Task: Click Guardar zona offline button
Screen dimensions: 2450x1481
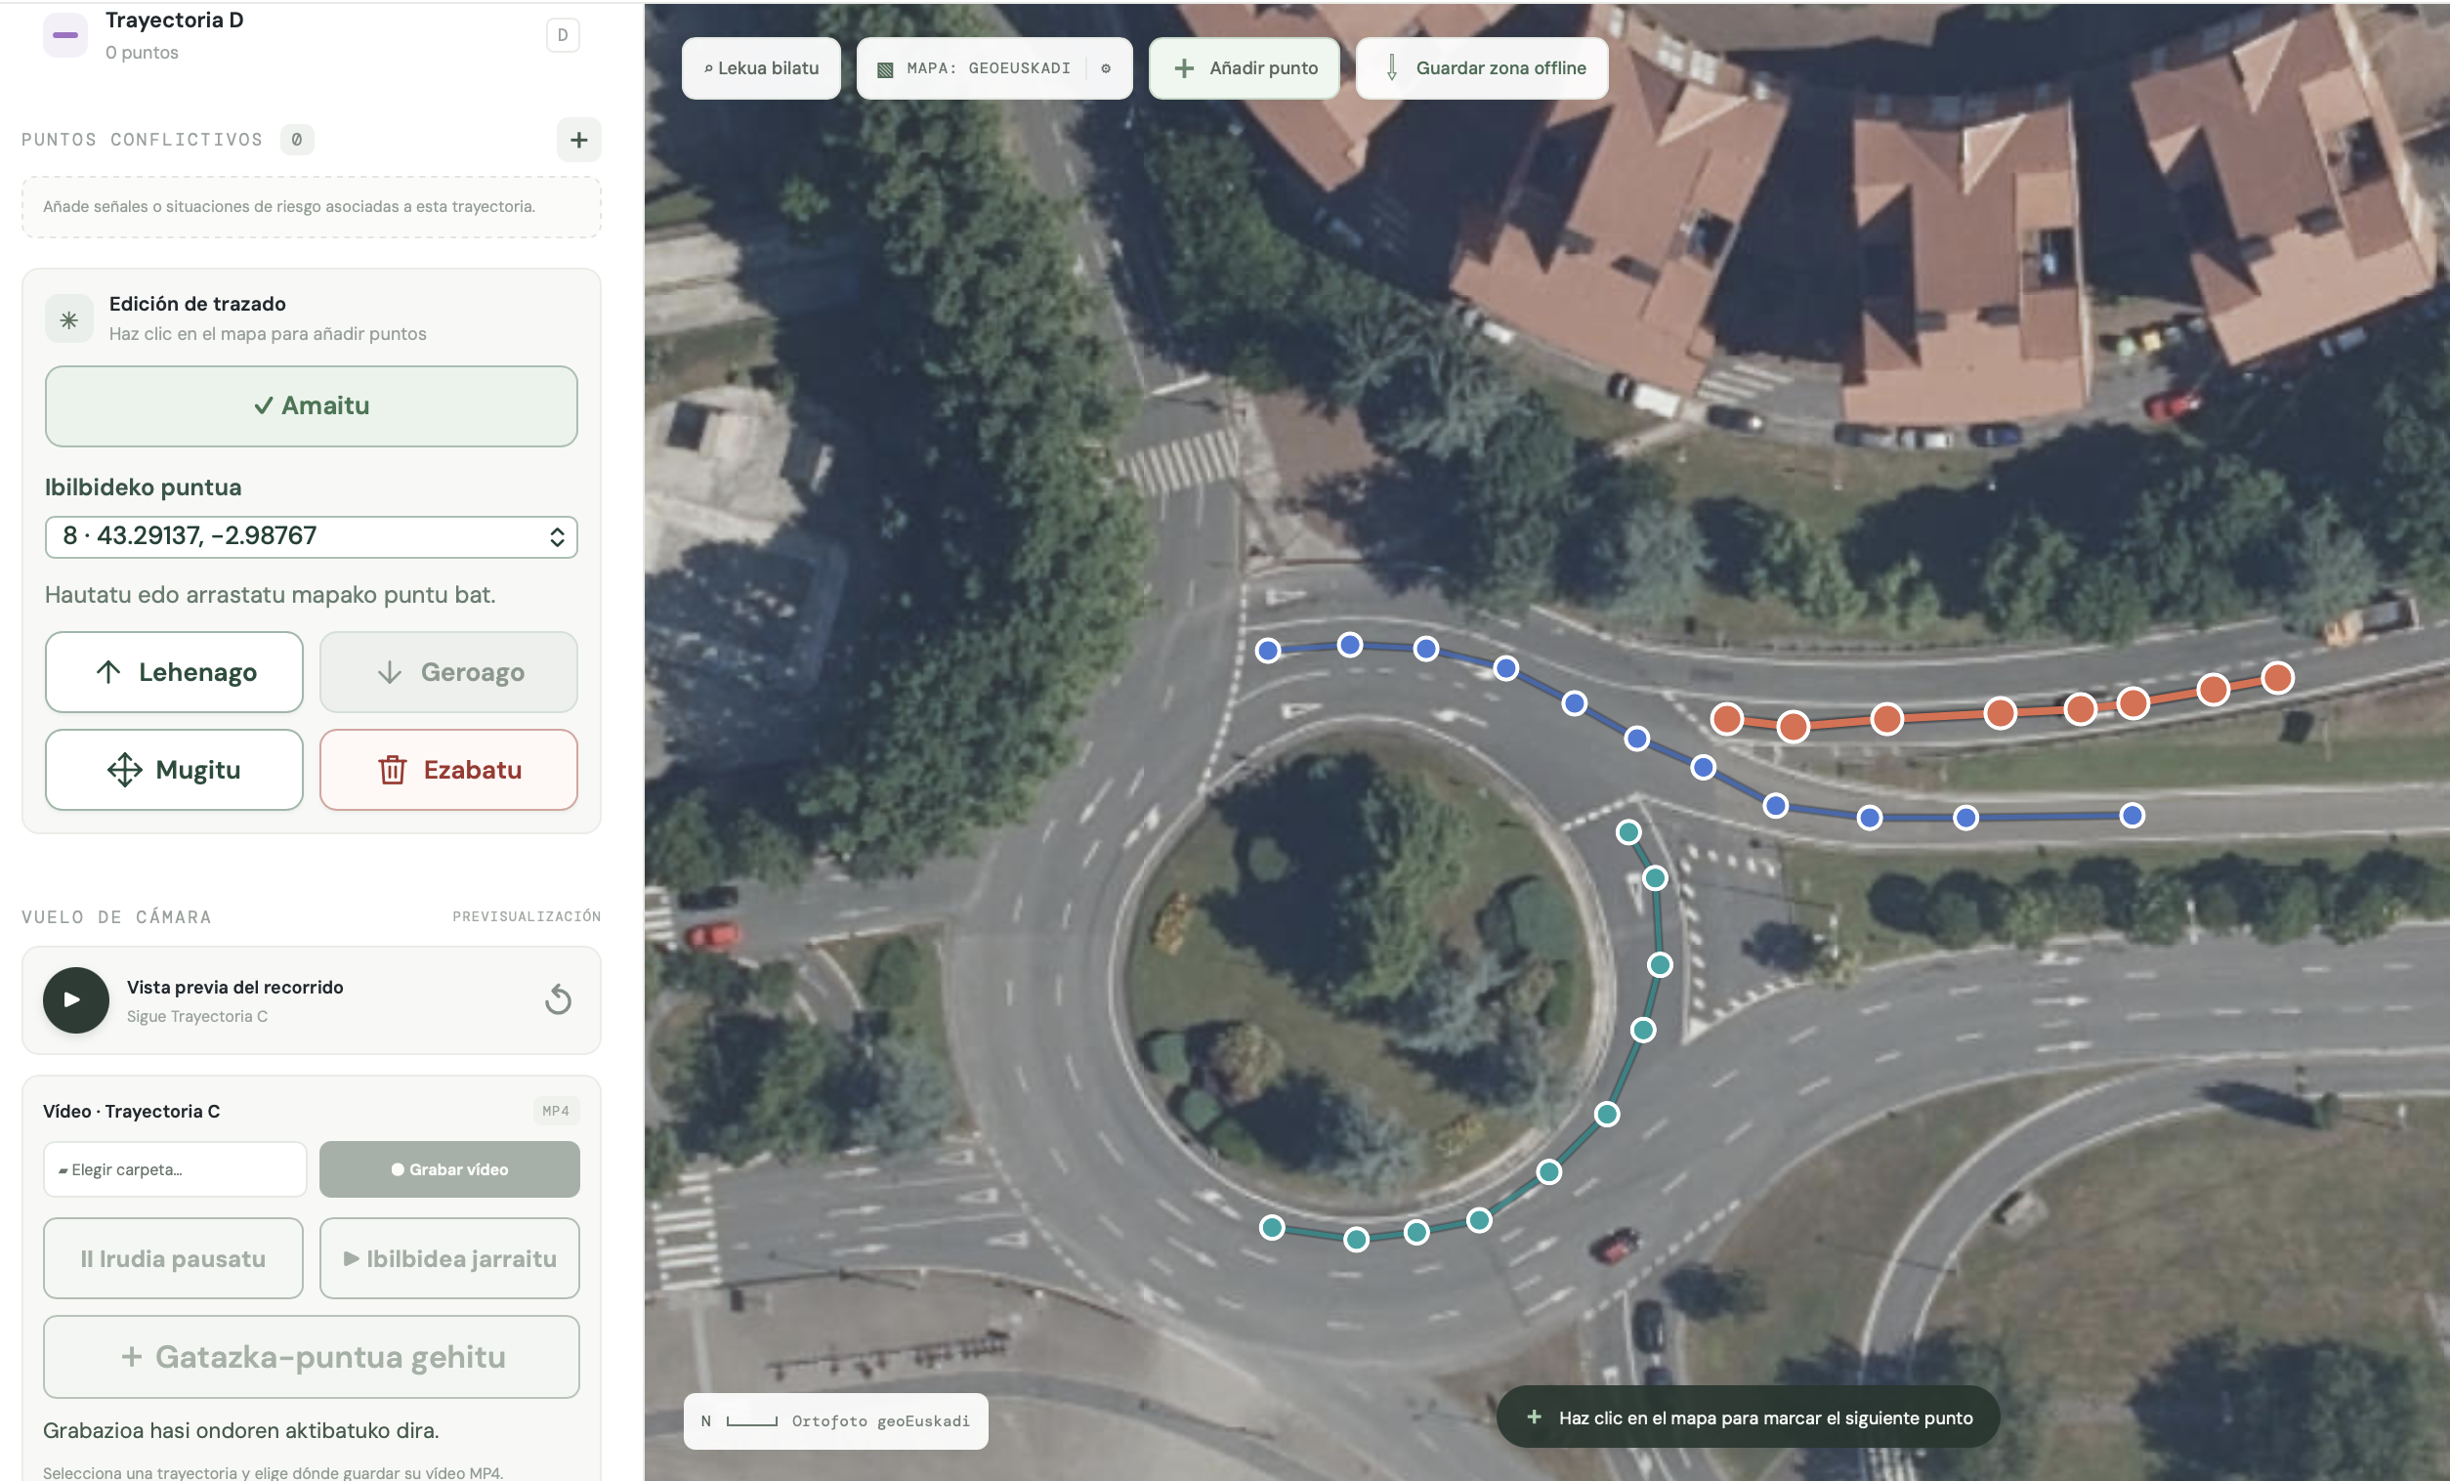Action: click(1483, 68)
